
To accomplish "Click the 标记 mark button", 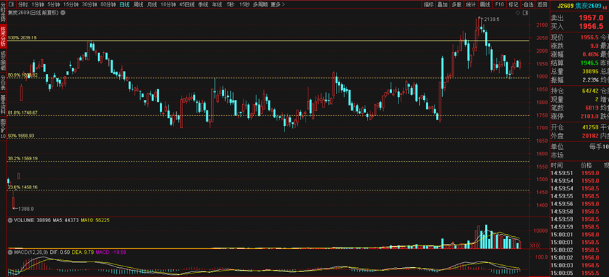I will [513, 5].
